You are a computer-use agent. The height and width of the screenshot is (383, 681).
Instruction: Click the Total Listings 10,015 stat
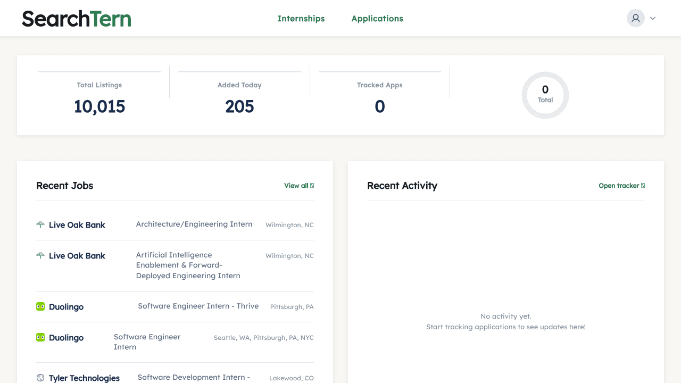coord(99,99)
